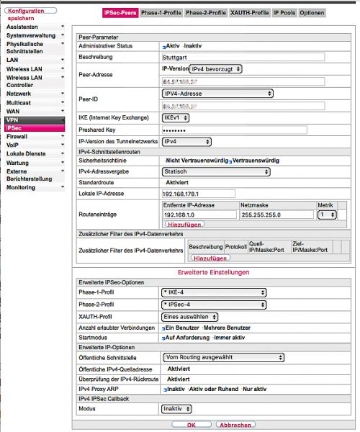Confirm with the OK button
This screenshot has width=360, height=432.
click(192, 425)
